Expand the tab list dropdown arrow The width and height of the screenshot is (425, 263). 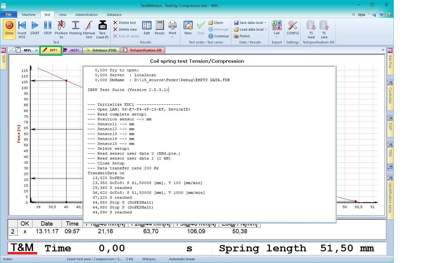[383, 50]
